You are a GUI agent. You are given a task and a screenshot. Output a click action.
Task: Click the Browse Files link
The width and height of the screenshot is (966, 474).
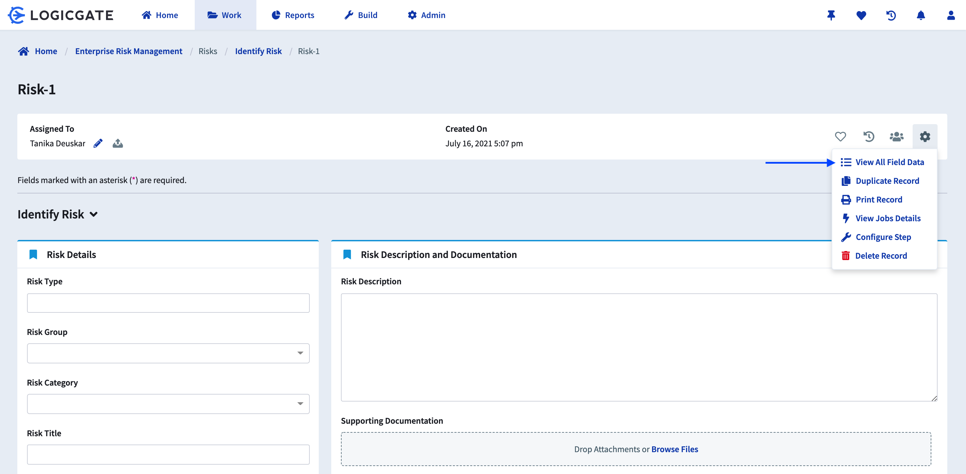pos(675,449)
